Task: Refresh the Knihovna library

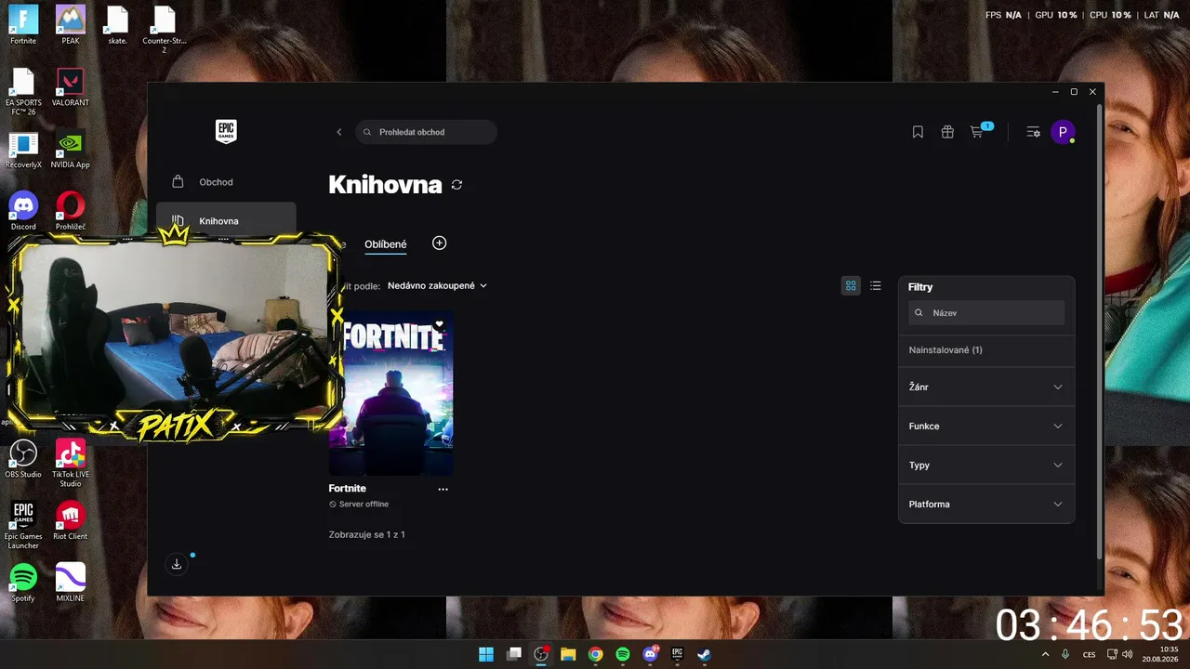Action: pos(456,185)
